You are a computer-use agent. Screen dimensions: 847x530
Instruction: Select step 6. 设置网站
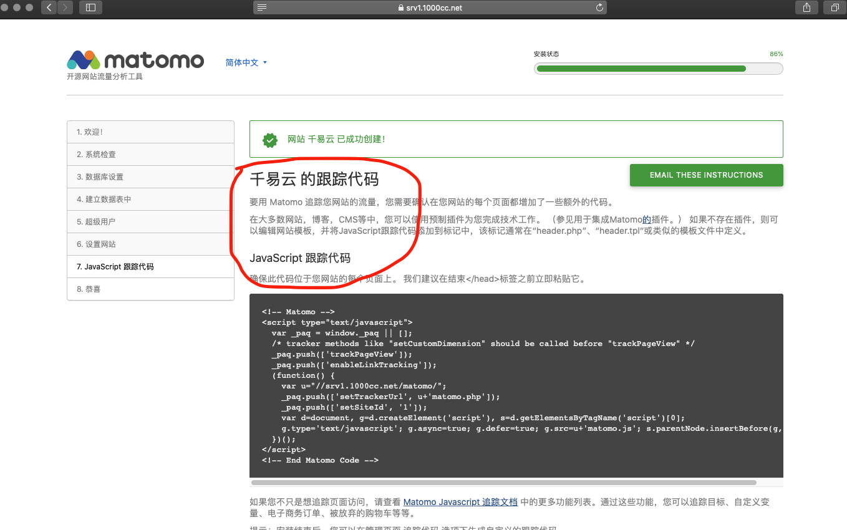[150, 244]
